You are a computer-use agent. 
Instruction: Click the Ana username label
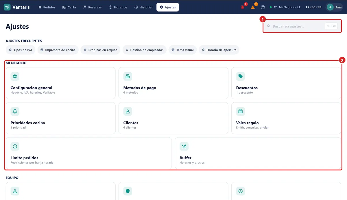tap(339, 7)
